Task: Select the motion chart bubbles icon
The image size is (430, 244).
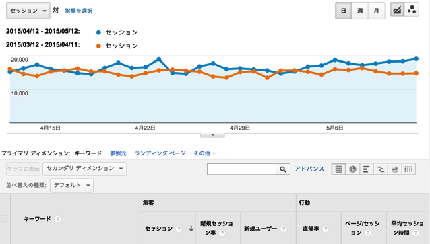Action: click(412, 10)
